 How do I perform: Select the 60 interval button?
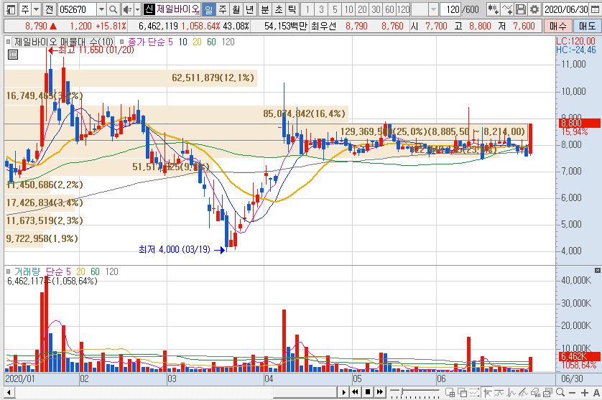pyautogui.click(x=389, y=9)
